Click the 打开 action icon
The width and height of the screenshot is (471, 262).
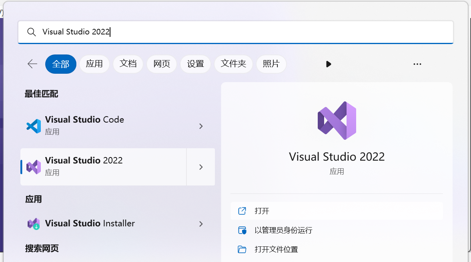pos(242,211)
